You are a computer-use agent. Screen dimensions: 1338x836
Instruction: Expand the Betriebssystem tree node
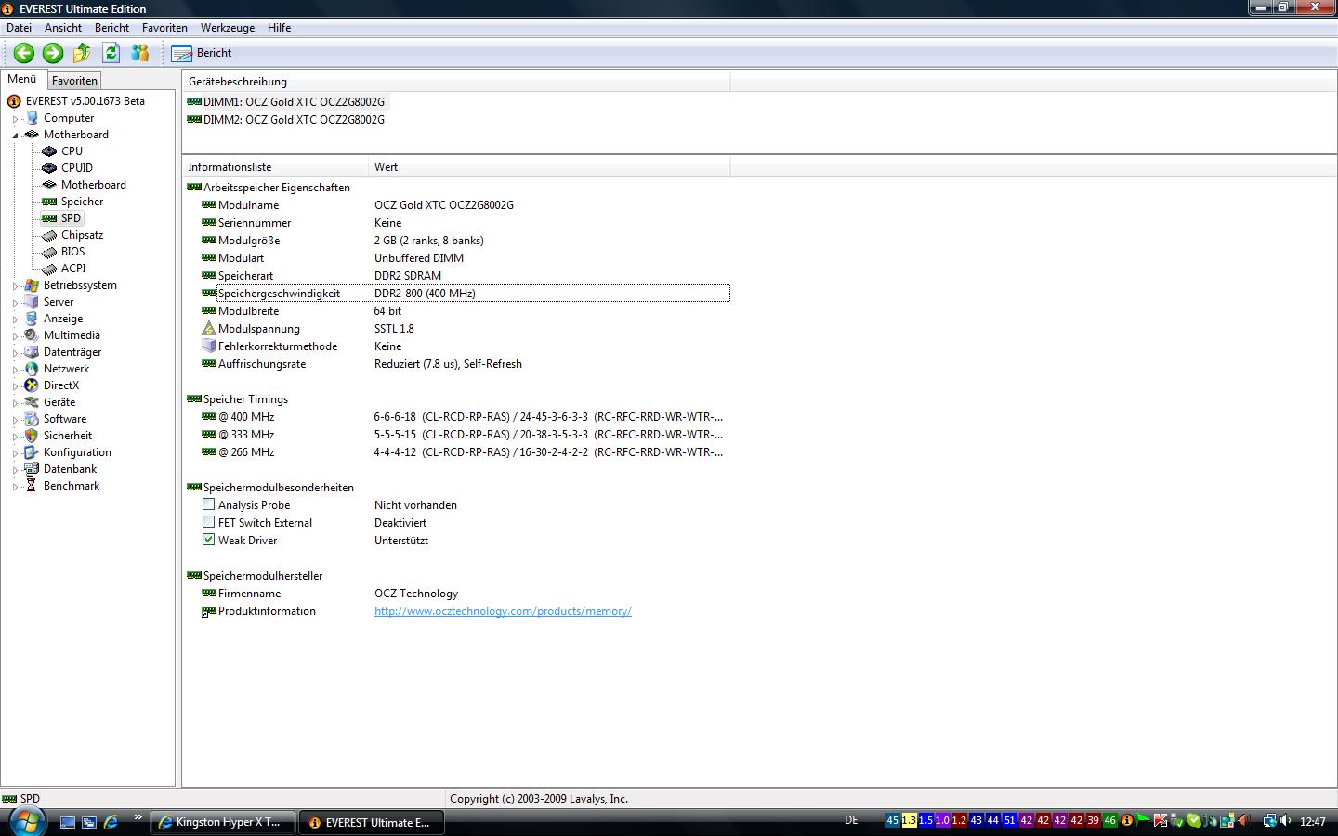click(x=15, y=286)
